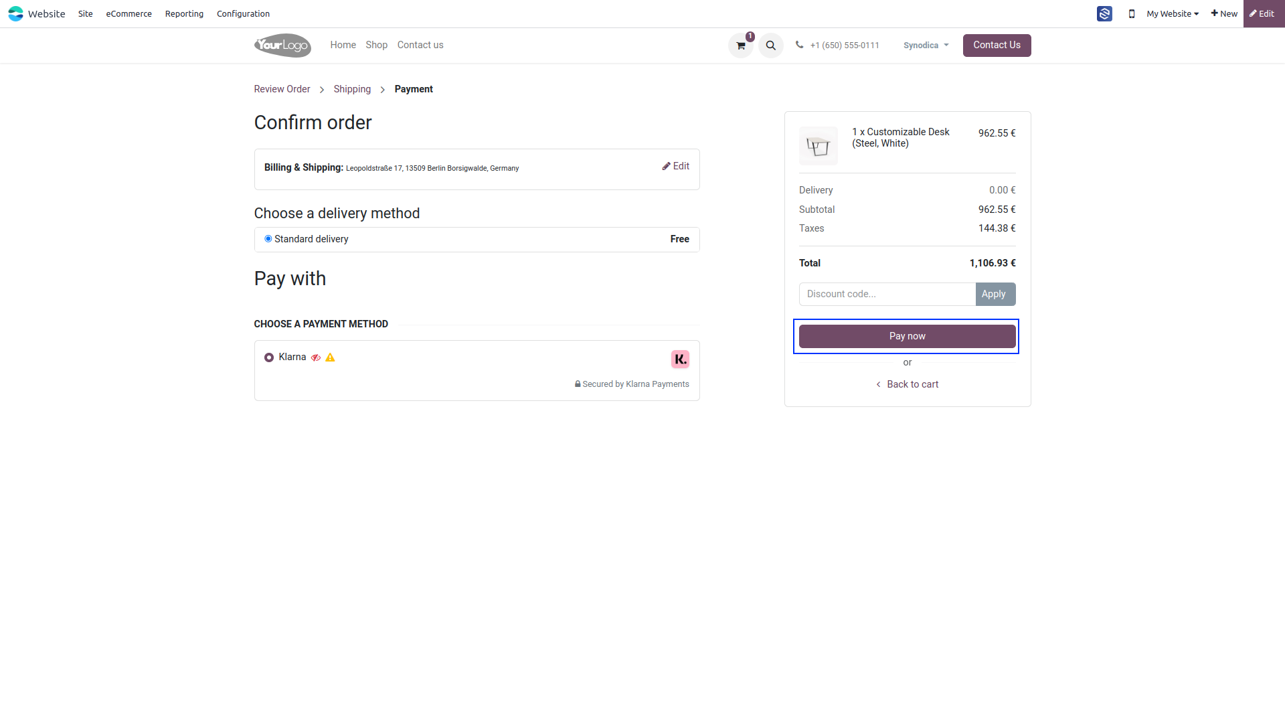The image size is (1285, 723).
Task: Click the New button in top bar
Action: (x=1224, y=13)
